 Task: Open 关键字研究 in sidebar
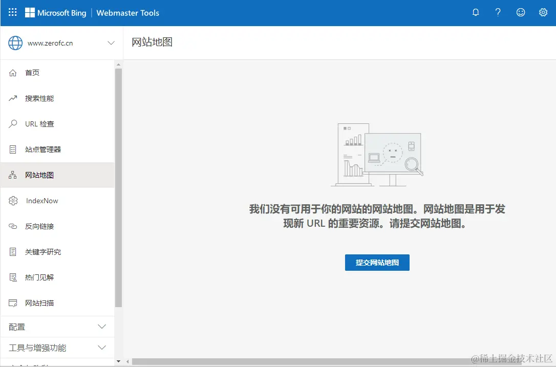click(57, 252)
